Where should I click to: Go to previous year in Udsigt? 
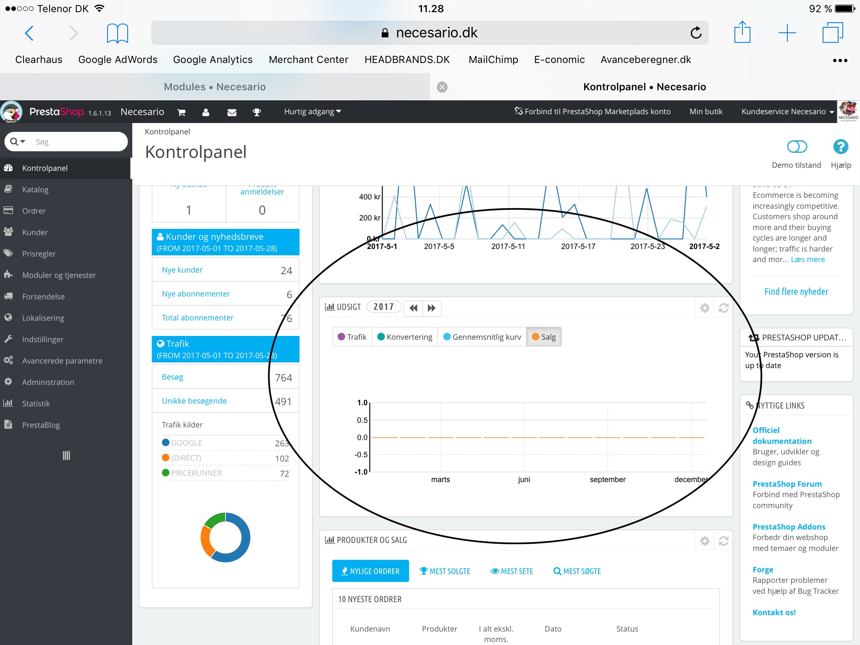413,308
